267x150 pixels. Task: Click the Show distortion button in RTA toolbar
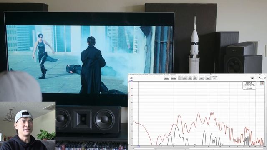point(166,78)
